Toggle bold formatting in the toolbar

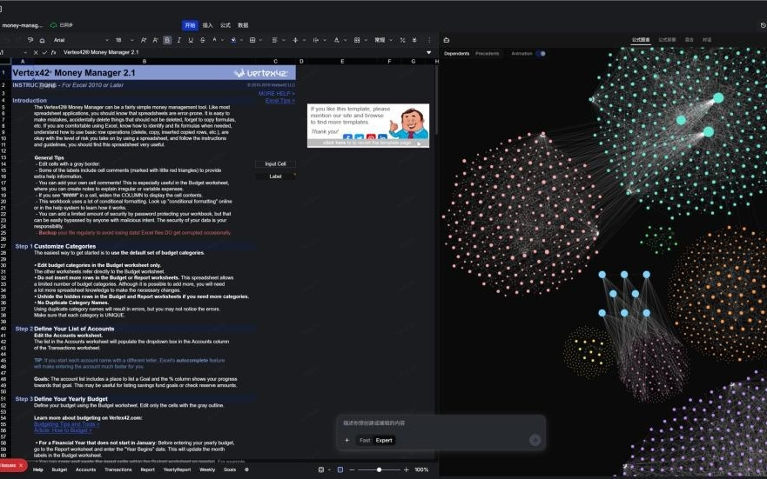point(167,40)
